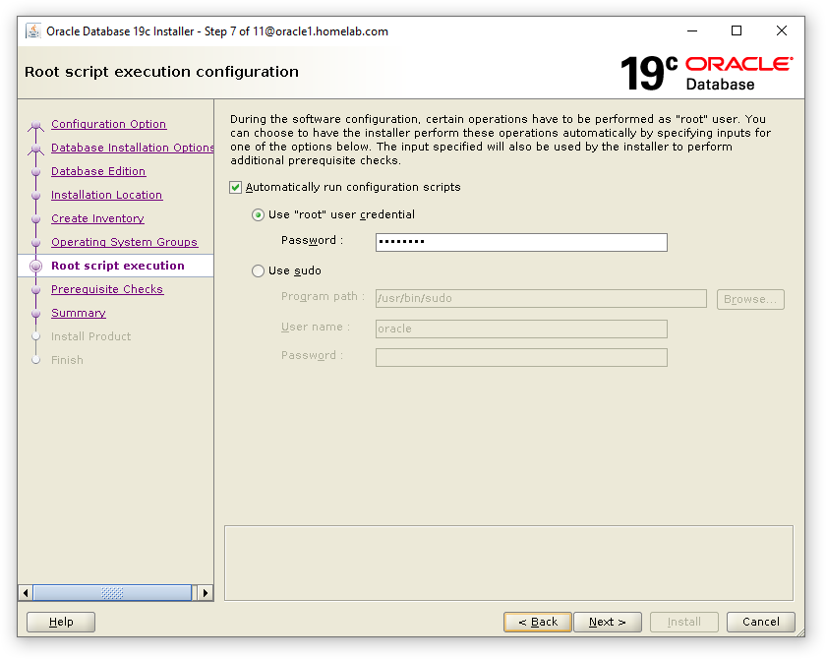Select the Use sudo radio button

pos(257,270)
